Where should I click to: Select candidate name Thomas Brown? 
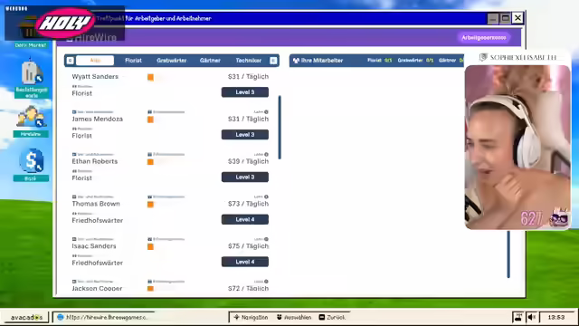pos(96,204)
